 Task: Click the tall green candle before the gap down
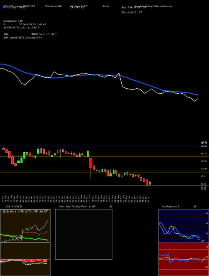coord(88,153)
